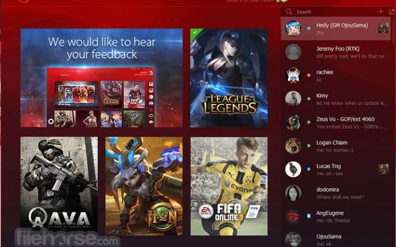396x247 pixels.
Task: Click Kimy's green online status dot
Action: [308, 98]
